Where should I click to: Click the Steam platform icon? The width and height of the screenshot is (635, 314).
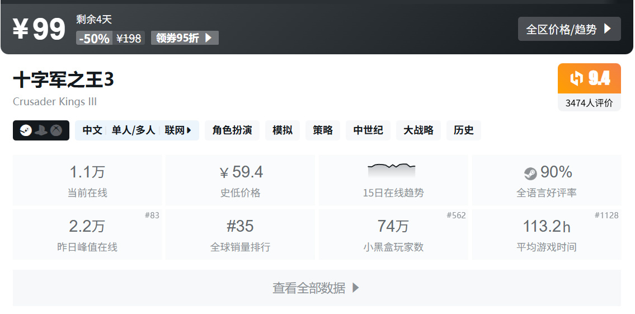coord(26,130)
